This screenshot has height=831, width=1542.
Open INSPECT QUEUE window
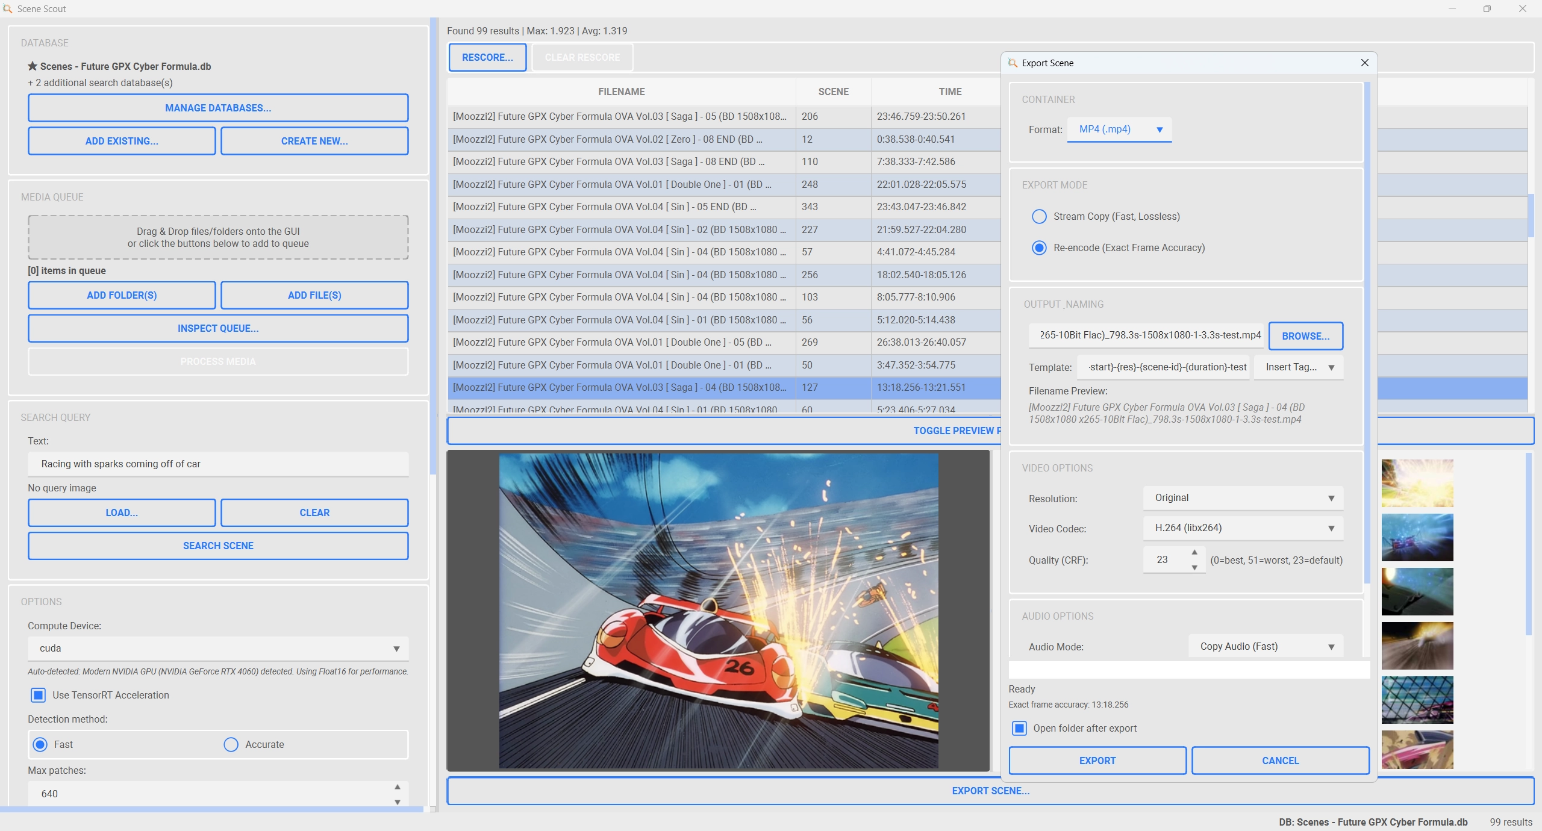tap(218, 328)
